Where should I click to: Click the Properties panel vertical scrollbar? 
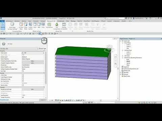[x=46, y=68]
